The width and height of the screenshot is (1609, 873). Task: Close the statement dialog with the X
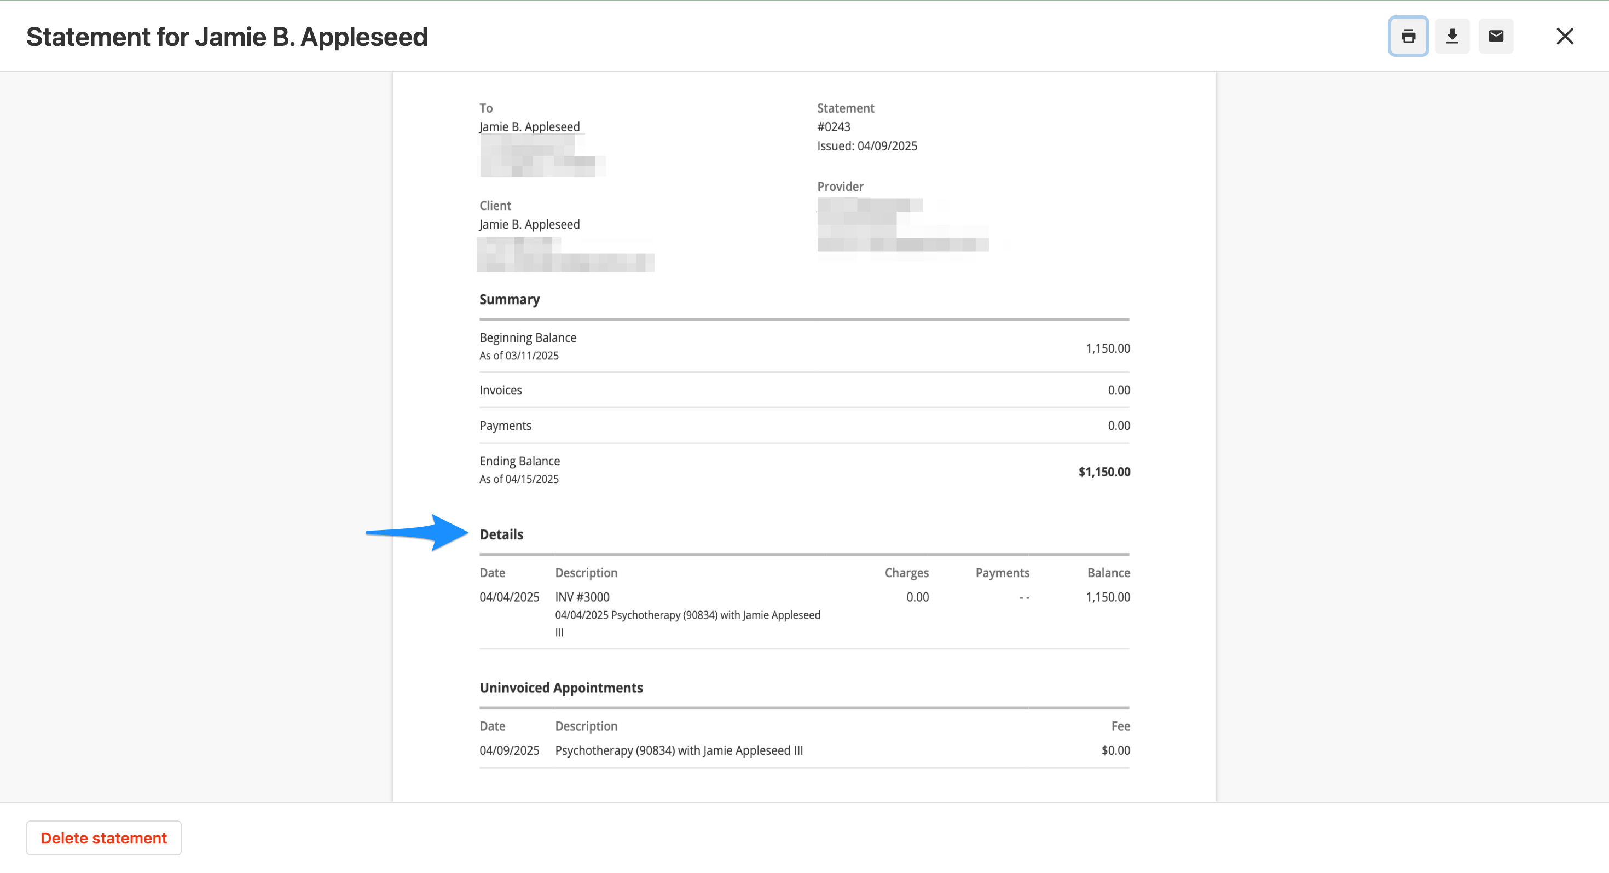pyautogui.click(x=1564, y=36)
